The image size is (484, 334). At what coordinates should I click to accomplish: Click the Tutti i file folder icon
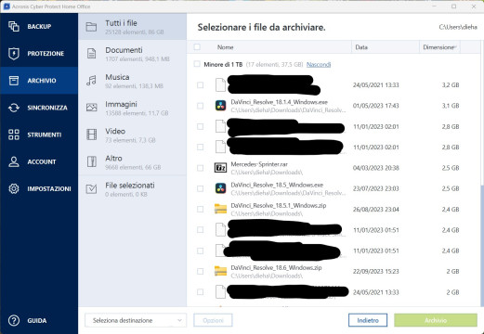[x=91, y=27]
